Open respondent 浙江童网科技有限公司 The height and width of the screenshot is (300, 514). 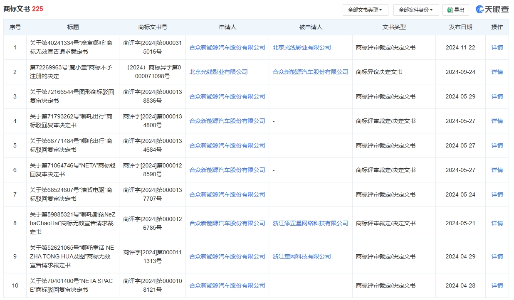(301, 256)
